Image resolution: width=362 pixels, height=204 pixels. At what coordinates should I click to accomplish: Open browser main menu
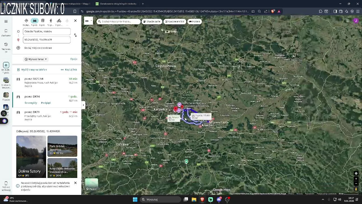pyautogui.click(x=358, y=11)
